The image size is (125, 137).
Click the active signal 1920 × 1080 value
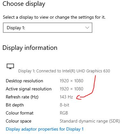point(71,89)
